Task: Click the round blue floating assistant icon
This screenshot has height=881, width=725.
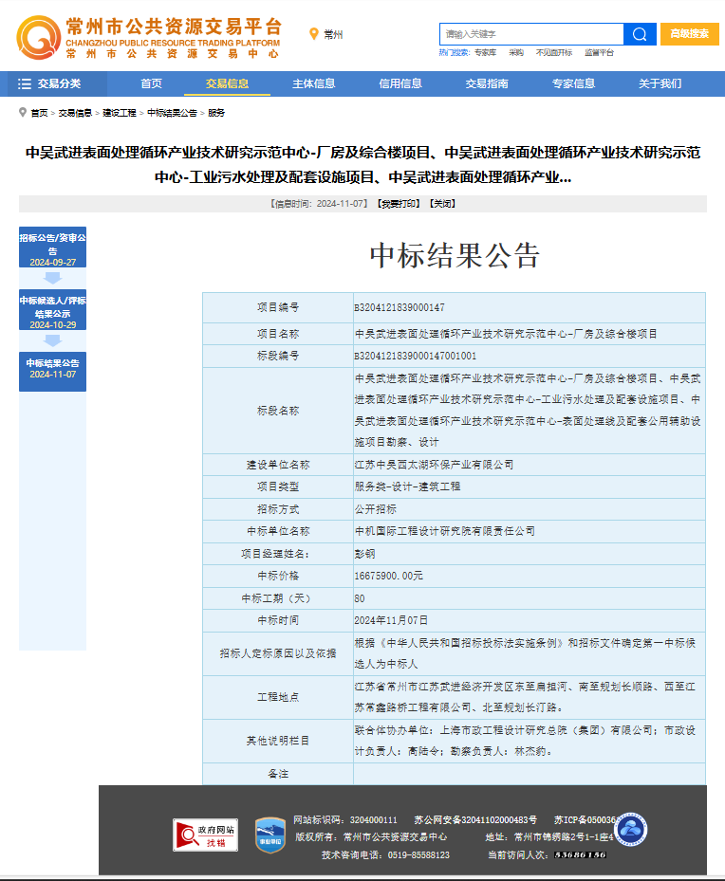Action: coord(630,831)
